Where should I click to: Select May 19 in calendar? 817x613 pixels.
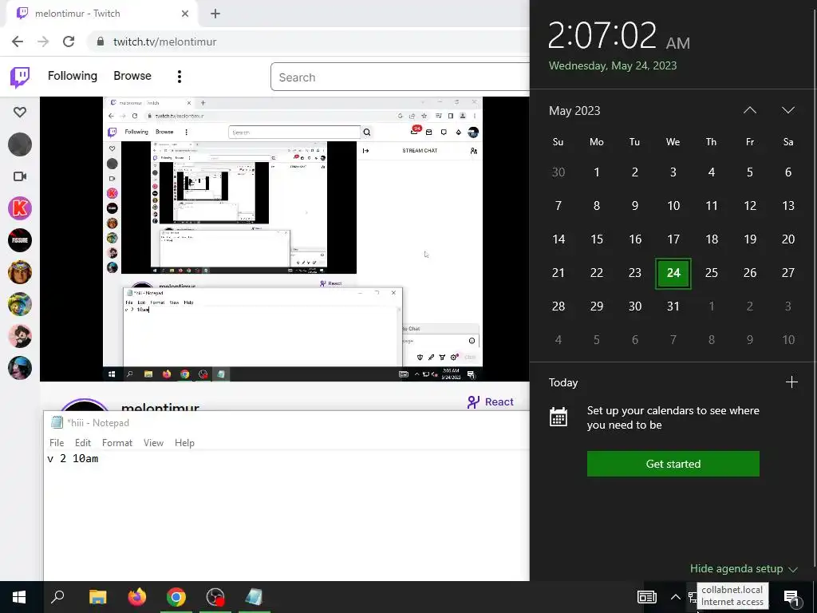pyautogui.click(x=750, y=239)
